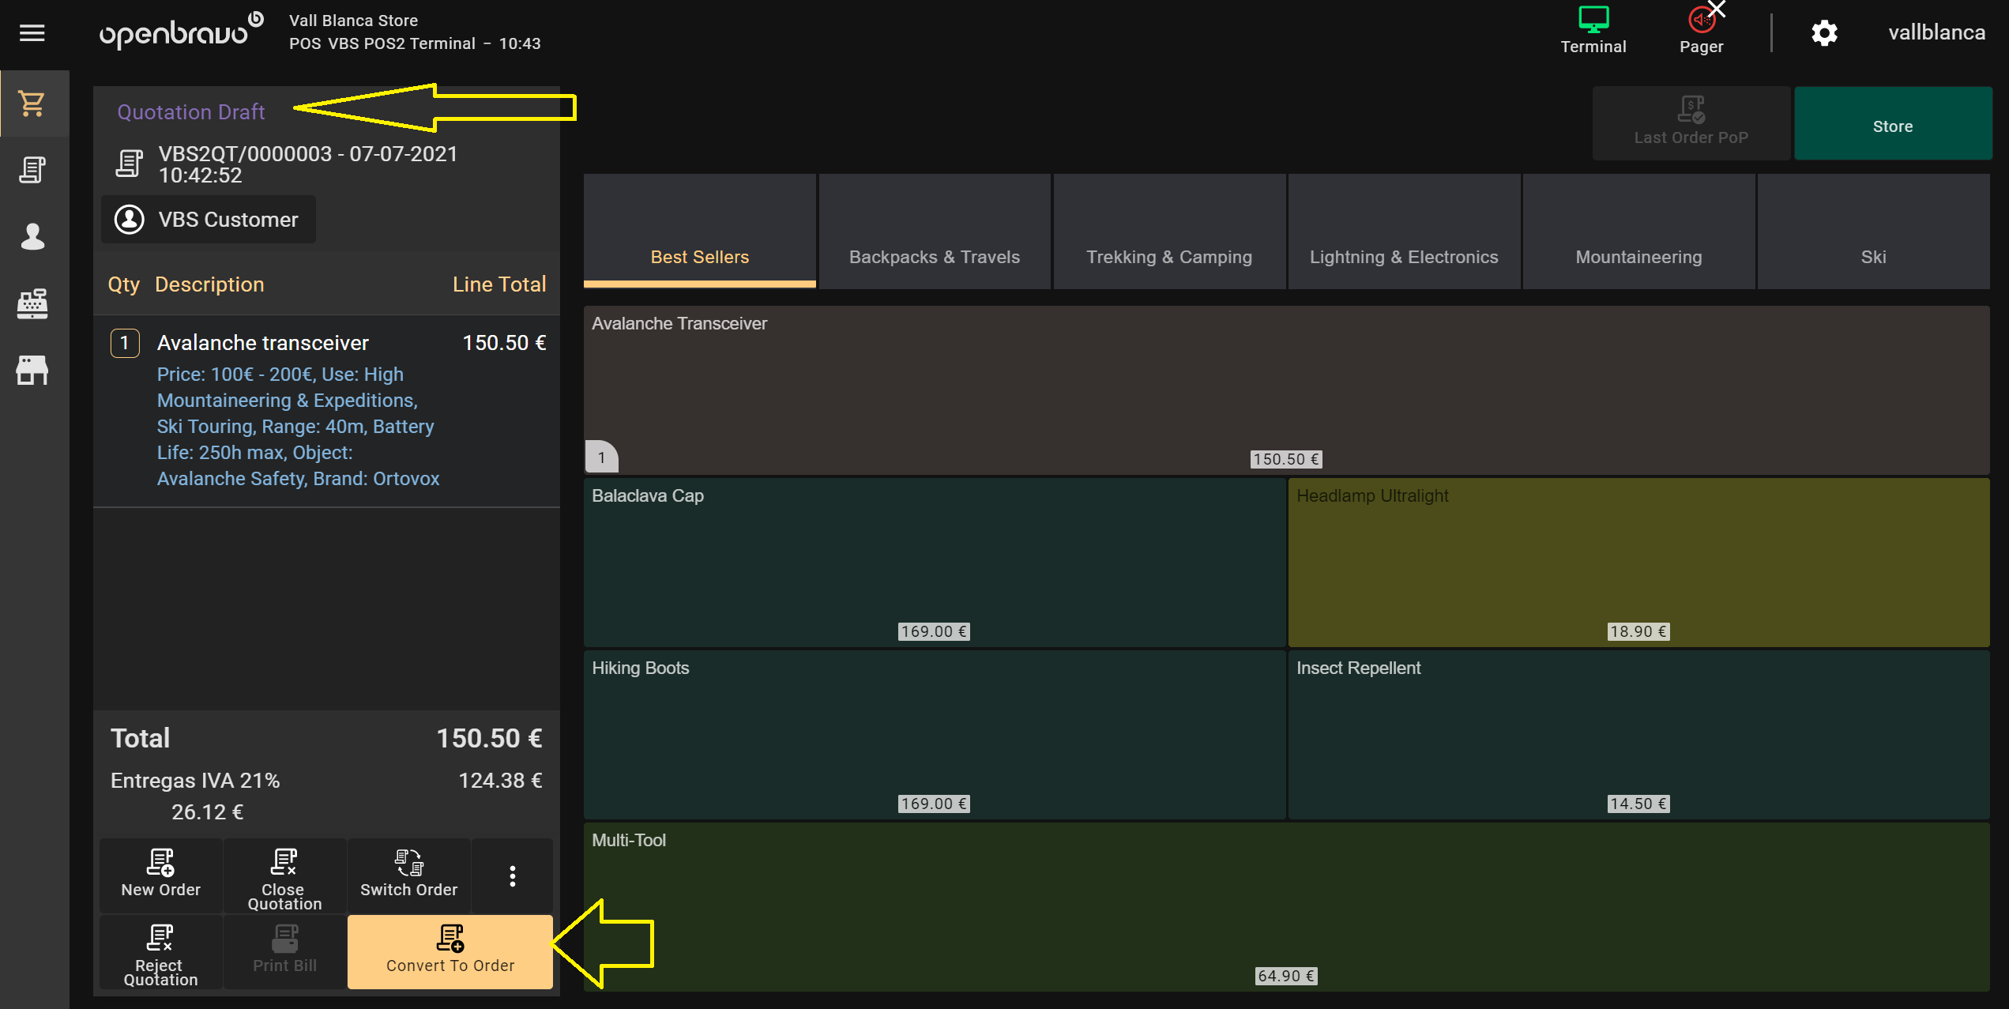Open settings gear in header

pyautogui.click(x=1824, y=33)
